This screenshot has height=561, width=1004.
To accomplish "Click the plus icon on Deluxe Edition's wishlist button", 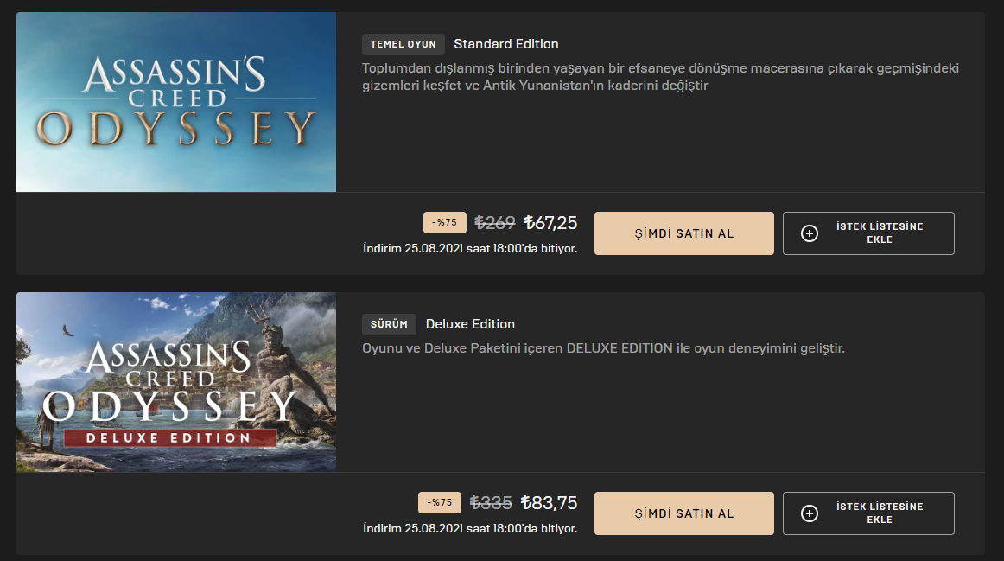I will click(810, 513).
